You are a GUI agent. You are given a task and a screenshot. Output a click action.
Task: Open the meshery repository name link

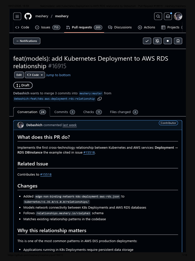(62, 16)
